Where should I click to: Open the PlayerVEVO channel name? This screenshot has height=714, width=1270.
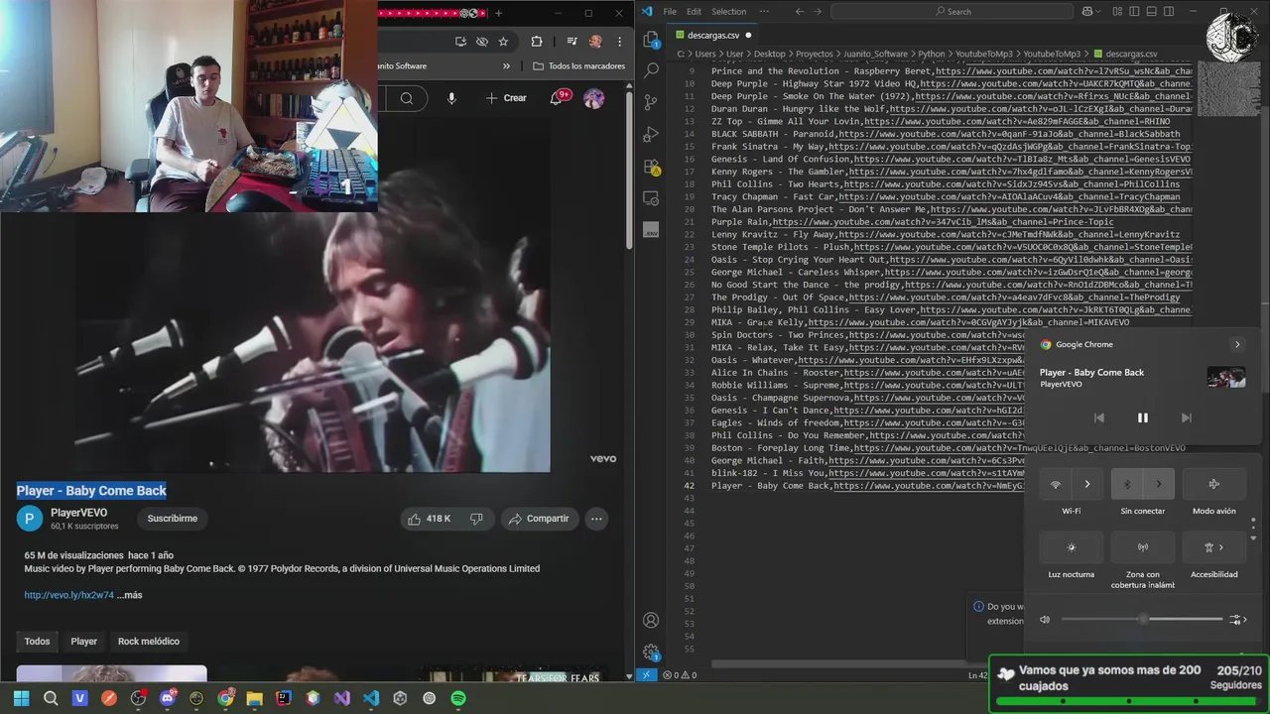[78, 513]
